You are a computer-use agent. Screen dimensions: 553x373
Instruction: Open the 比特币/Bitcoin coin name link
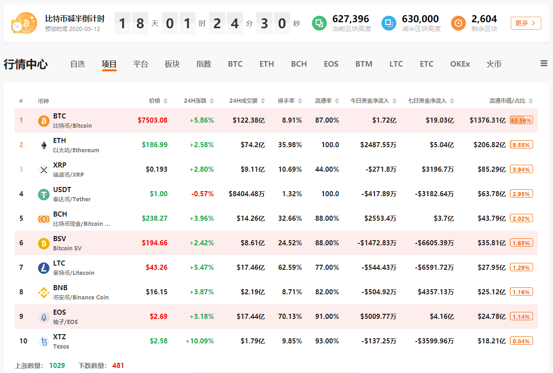click(x=72, y=126)
